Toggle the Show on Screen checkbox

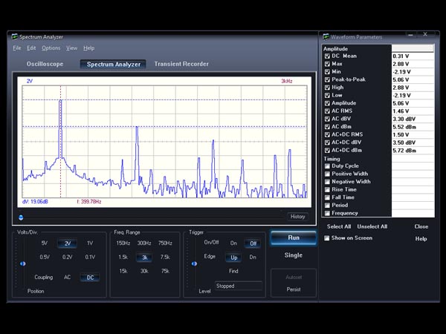click(327, 238)
